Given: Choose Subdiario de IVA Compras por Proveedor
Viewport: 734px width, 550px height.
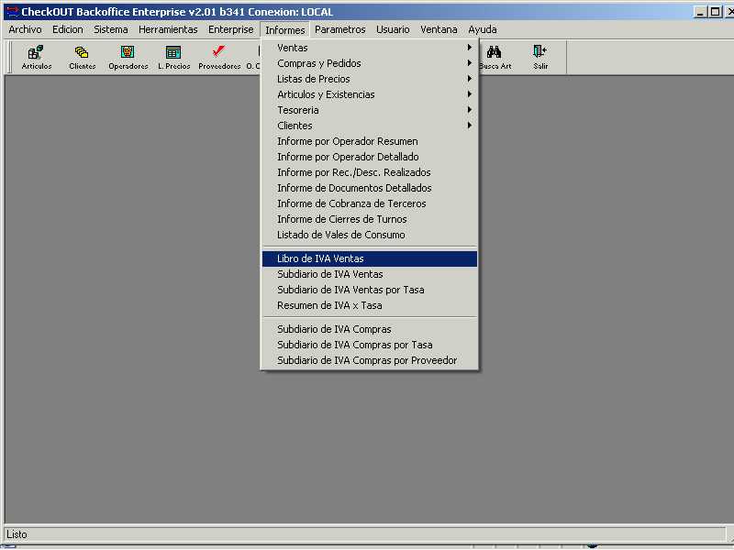Looking at the screenshot, I should [x=370, y=360].
